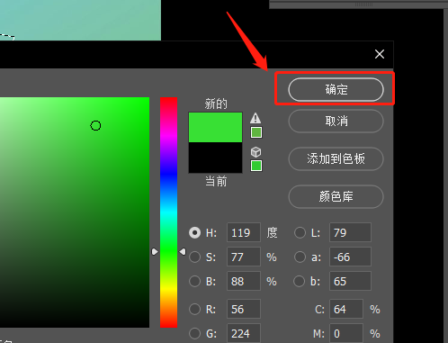The height and width of the screenshot is (343, 448).
Task: Select the L lightness radio button
Action: tap(300, 232)
